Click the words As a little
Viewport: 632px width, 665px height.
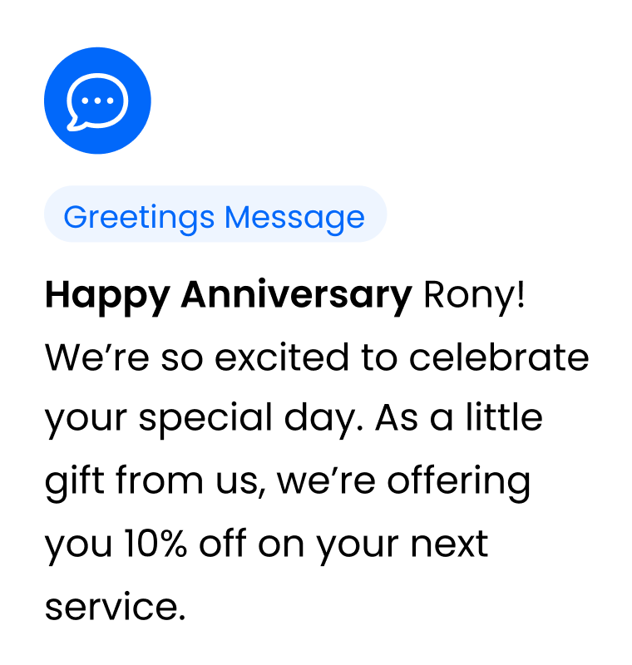pos(459,417)
